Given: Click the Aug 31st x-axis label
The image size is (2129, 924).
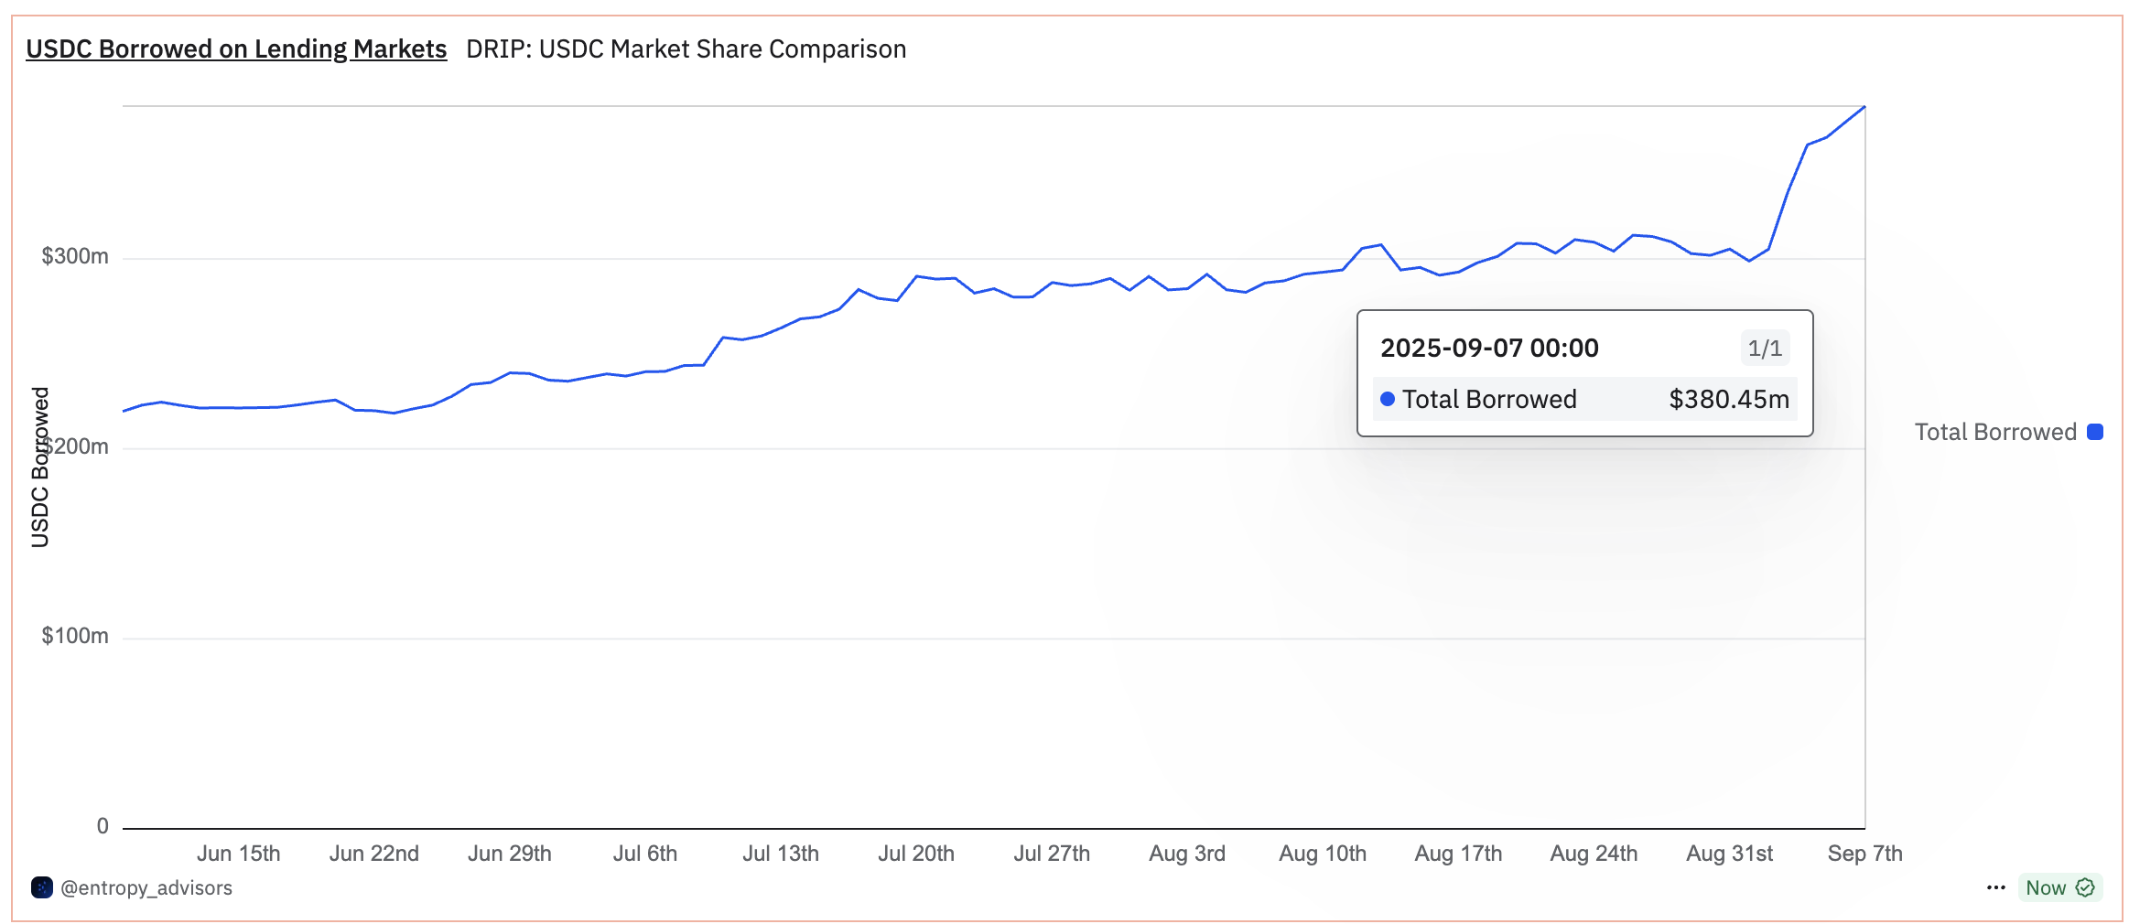Looking at the screenshot, I should [x=1729, y=854].
